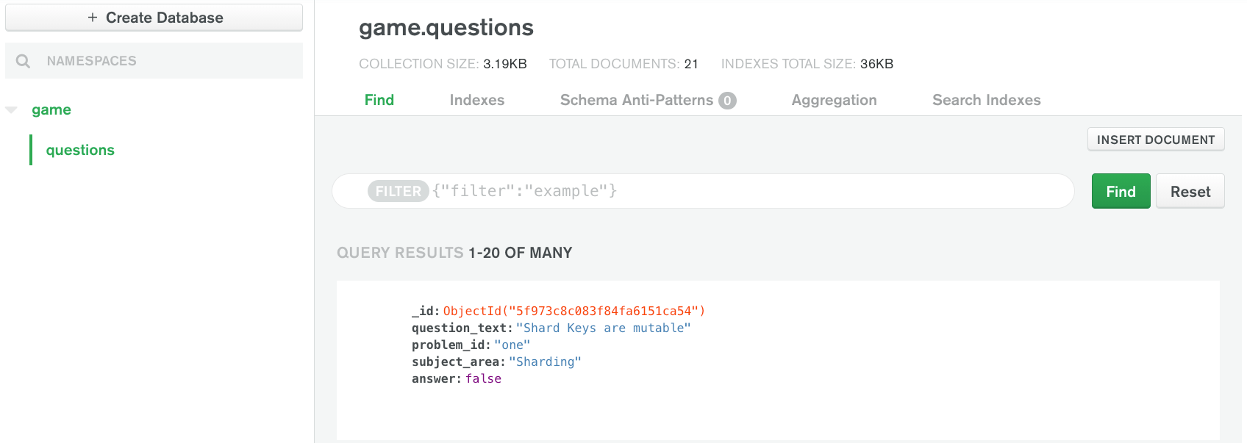Reset the query filter

click(1190, 191)
